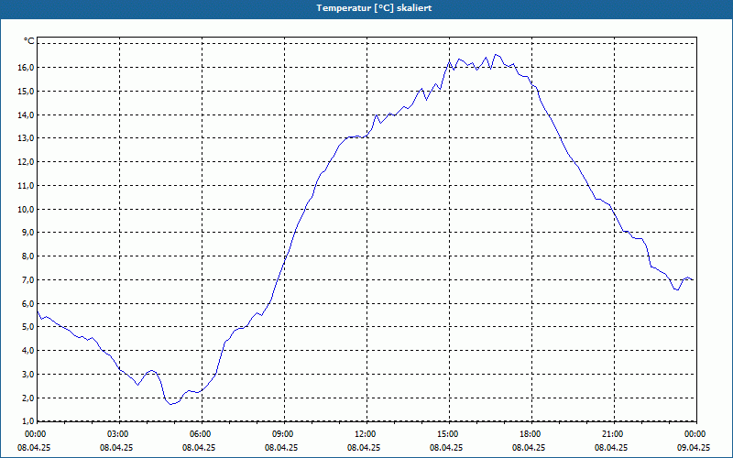Click the 8,0 y-axis label
Viewport: 733px width, 458px height.
point(28,256)
